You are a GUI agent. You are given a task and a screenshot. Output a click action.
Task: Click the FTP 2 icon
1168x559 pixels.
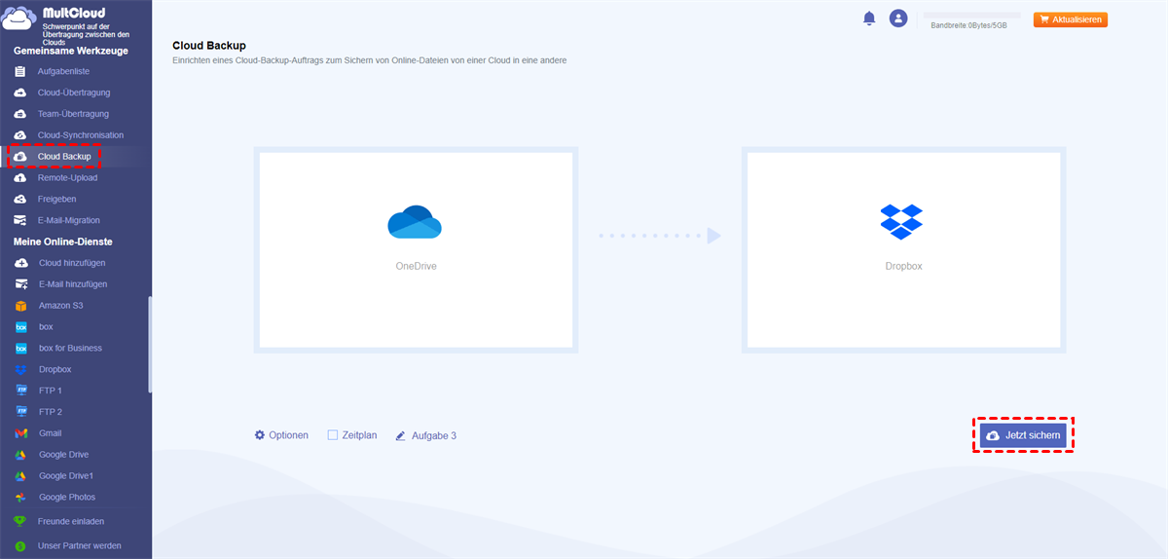[20, 412]
